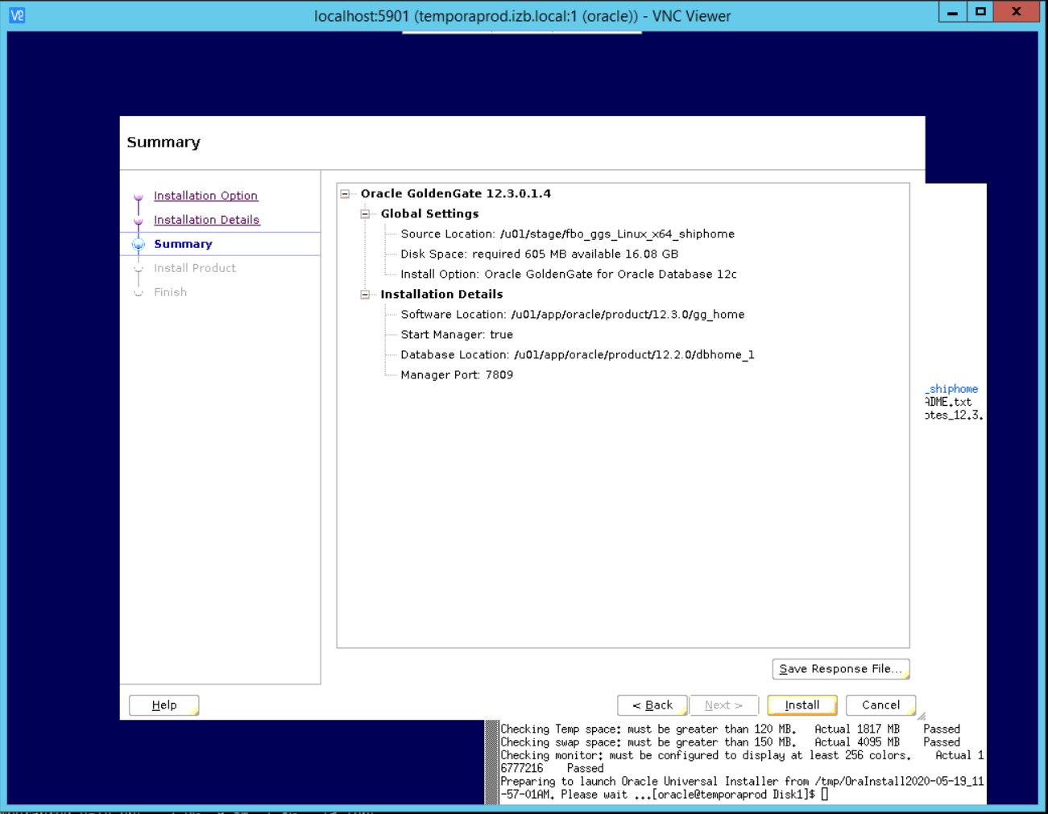Image resolution: width=1048 pixels, height=814 pixels.
Task: Select the Manager Port: 7809 row
Action: point(457,375)
